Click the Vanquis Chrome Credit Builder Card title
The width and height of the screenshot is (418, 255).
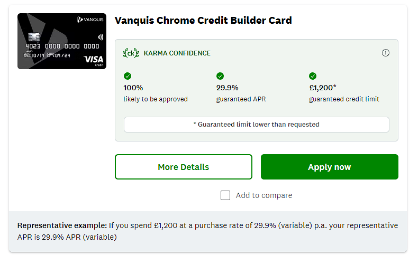[x=203, y=21]
